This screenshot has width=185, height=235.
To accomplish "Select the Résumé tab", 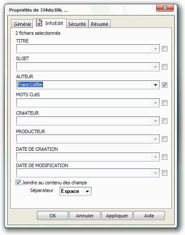I will point(100,24).
